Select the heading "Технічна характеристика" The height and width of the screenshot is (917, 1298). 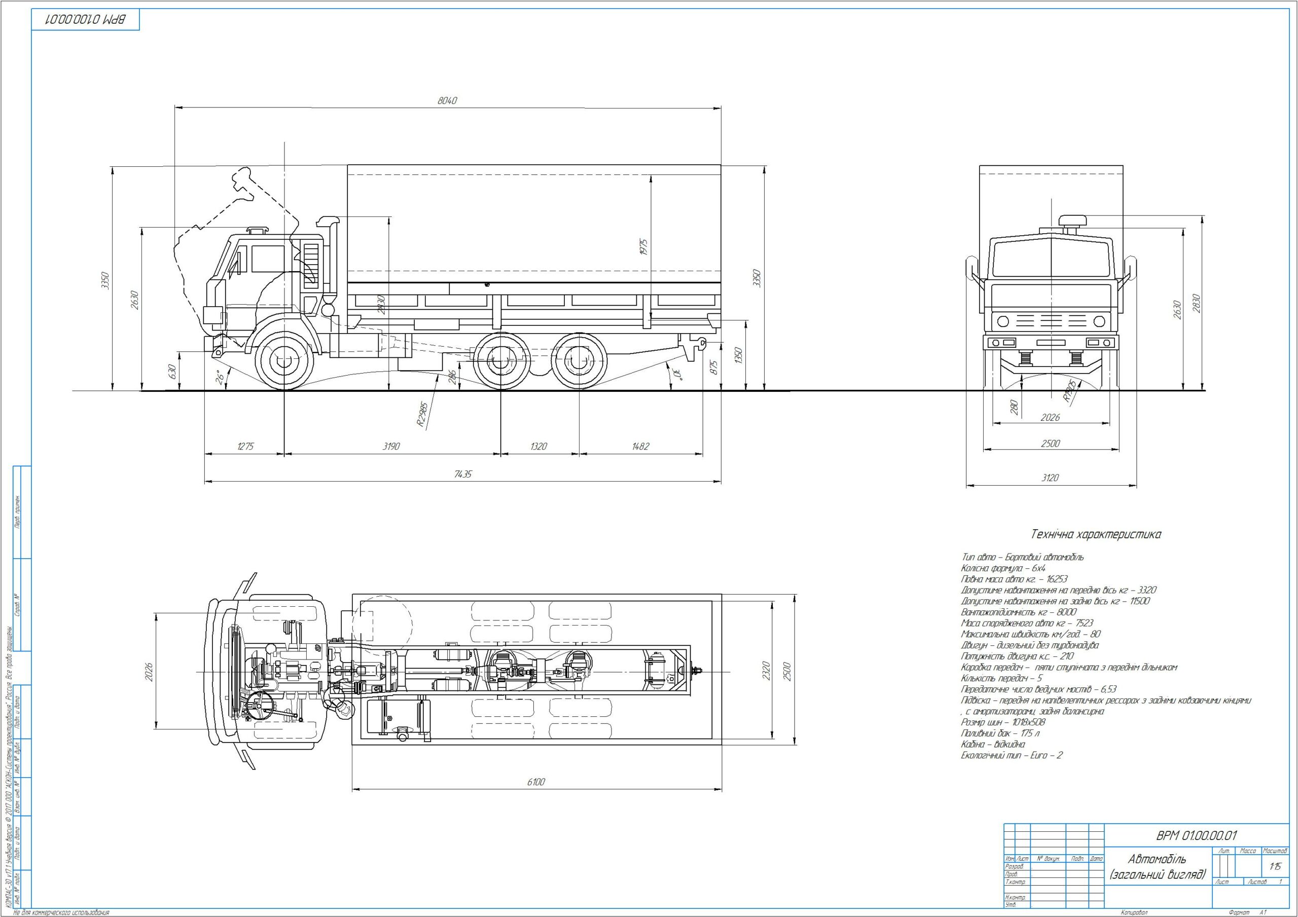click(1097, 534)
